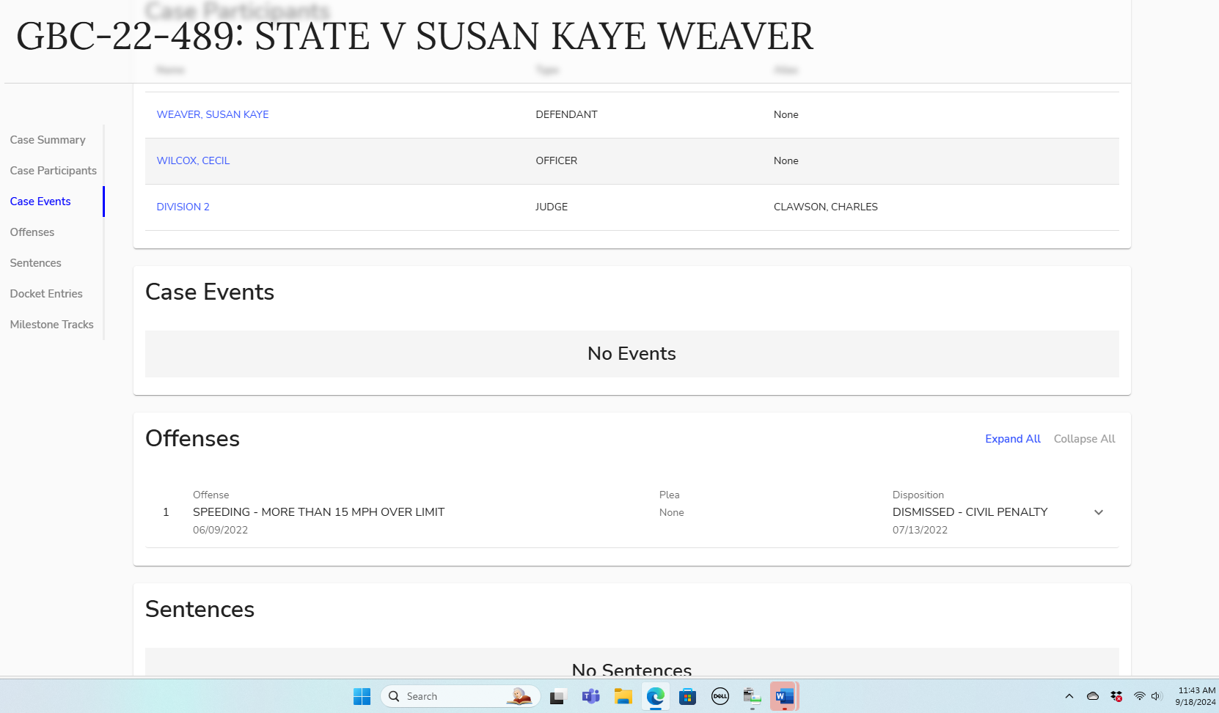1219x713 pixels.
Task: Open Microsoft Word from the taskbar
Action: pyautogui.click(x=784, y=696)
